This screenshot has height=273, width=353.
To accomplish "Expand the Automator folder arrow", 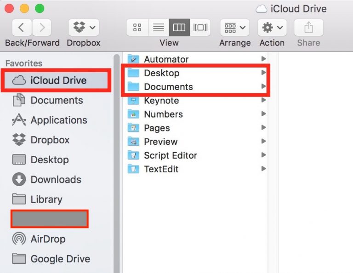I will pyautogui.click(x=264, y=59).
